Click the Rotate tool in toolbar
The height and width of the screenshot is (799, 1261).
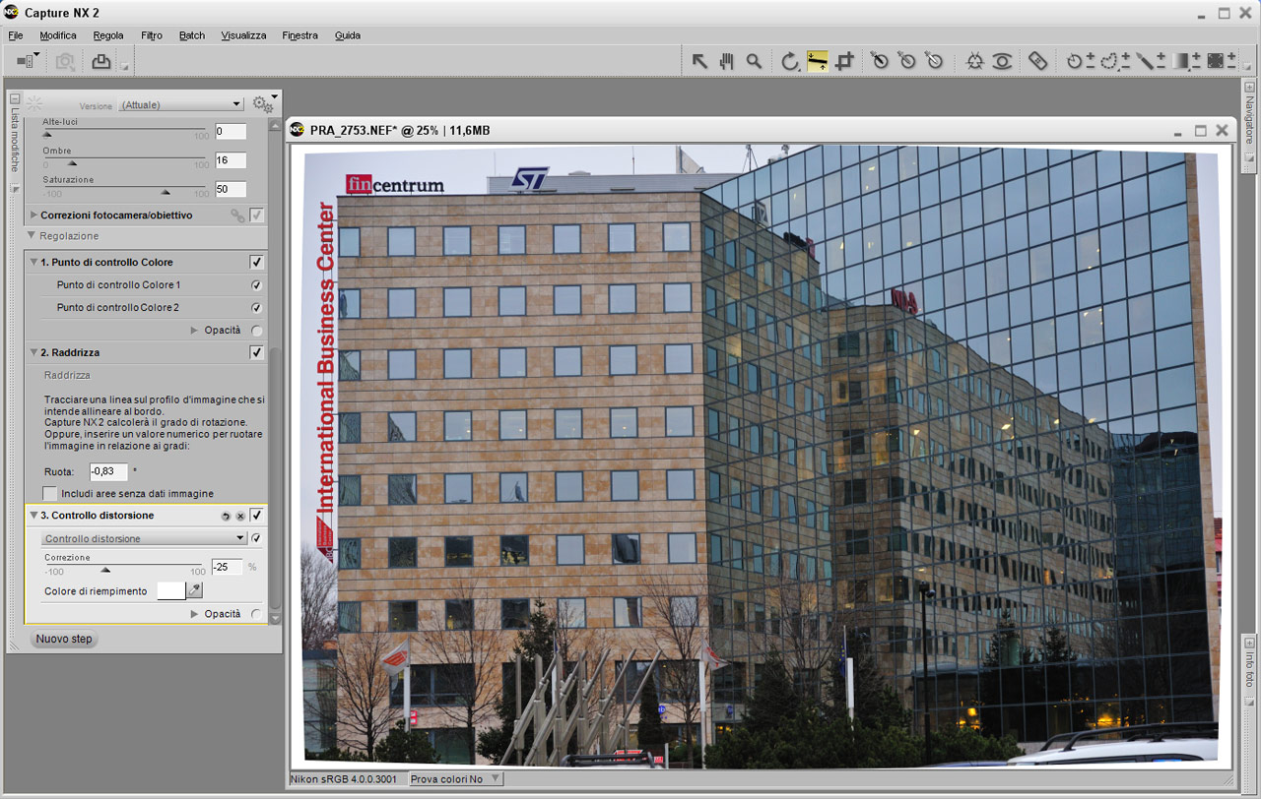(x=789, y=61)
